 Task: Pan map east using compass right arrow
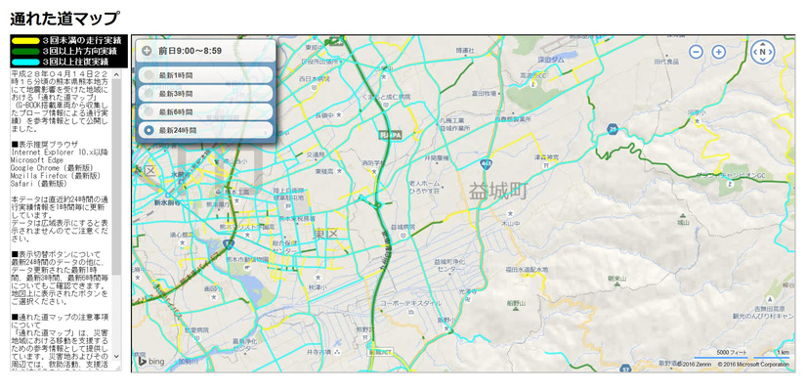[x=771, y=52]
